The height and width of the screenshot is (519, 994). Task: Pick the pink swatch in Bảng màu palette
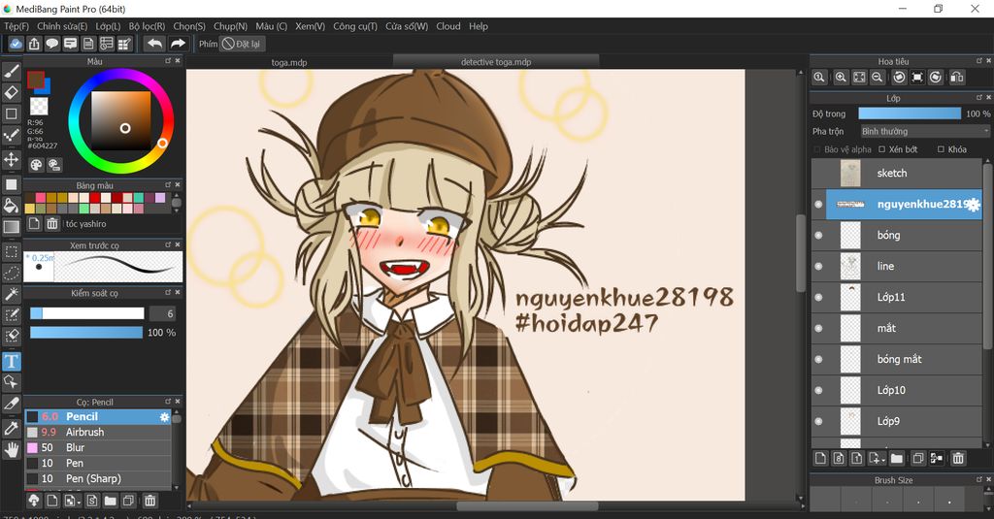[x=41, y=198]
